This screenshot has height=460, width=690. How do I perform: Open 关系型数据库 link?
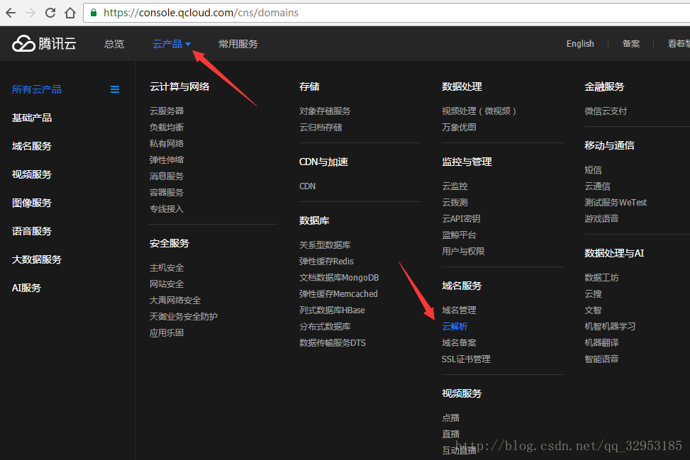pos(325,245)
